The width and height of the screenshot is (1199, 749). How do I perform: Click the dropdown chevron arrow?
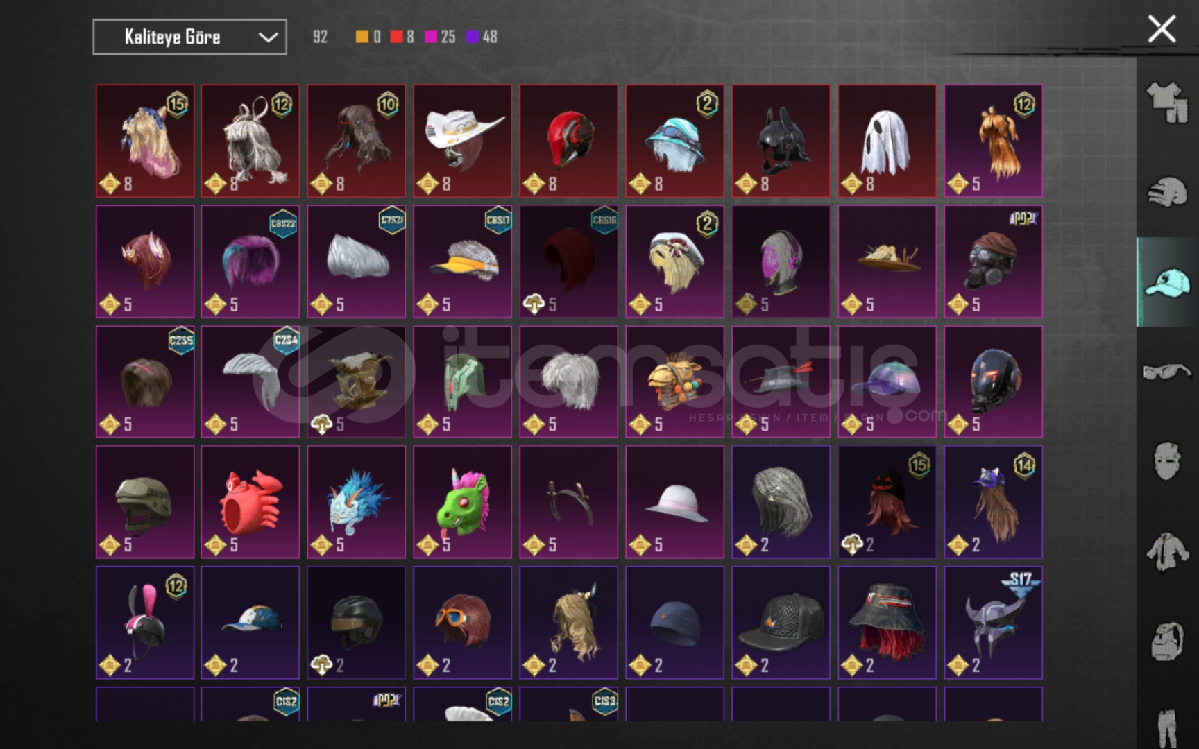point(268,37)
